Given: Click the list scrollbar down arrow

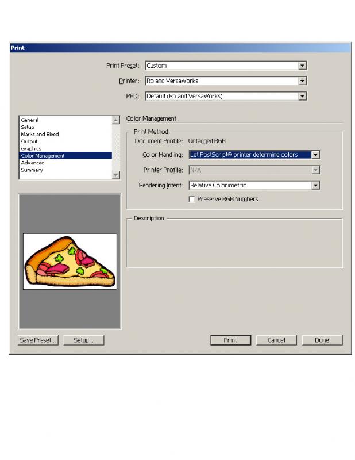Looking at the screenshot, I should pyautogui.click(x=116, y=175).
